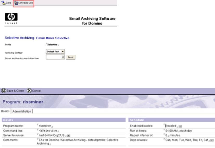Click the 'Schedule' section header

point(172,120)
